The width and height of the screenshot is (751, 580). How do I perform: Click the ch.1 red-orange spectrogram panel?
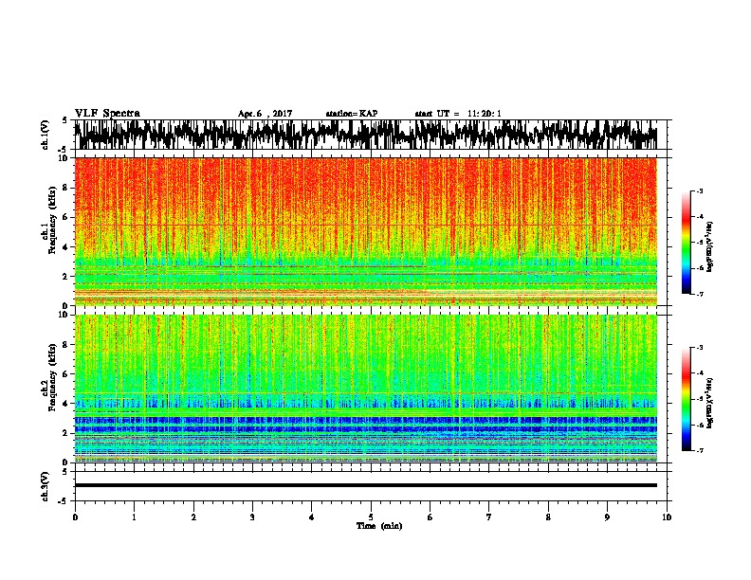(x=365, y=231)
